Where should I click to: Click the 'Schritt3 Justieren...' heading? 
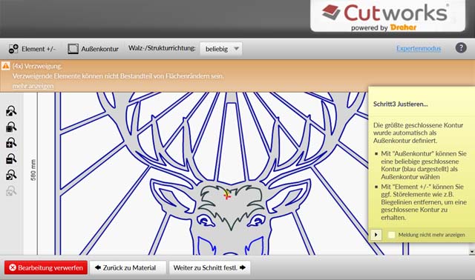click(401, 104)
